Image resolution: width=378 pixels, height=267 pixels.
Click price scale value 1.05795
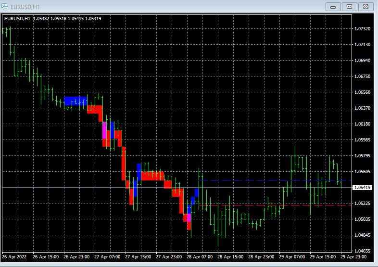362,156
